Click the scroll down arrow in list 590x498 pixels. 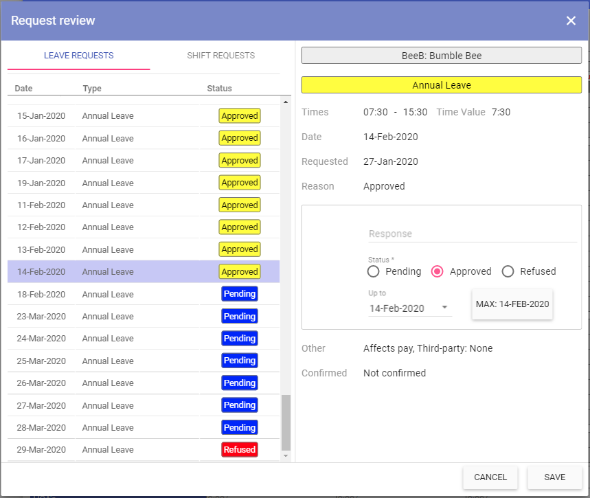point(286,455)
